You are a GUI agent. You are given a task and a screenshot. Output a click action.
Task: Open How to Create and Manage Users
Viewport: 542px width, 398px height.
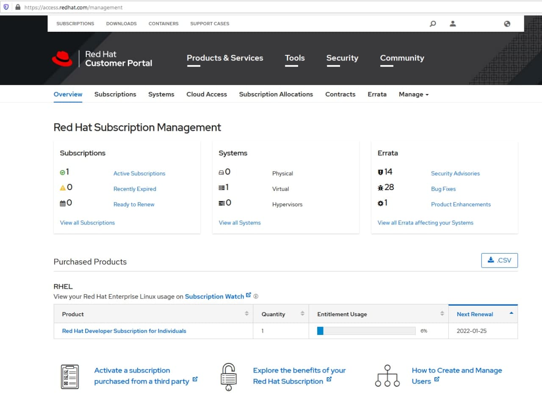[x=457, y=376]
